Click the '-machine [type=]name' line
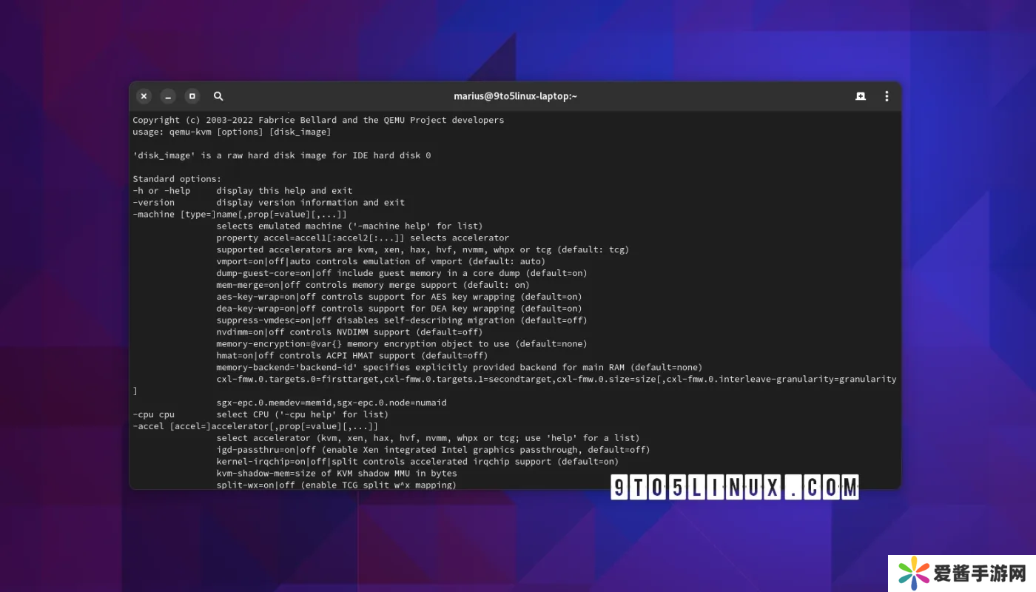This screenshot has height=592, width=1036. (x=239, y=215)
